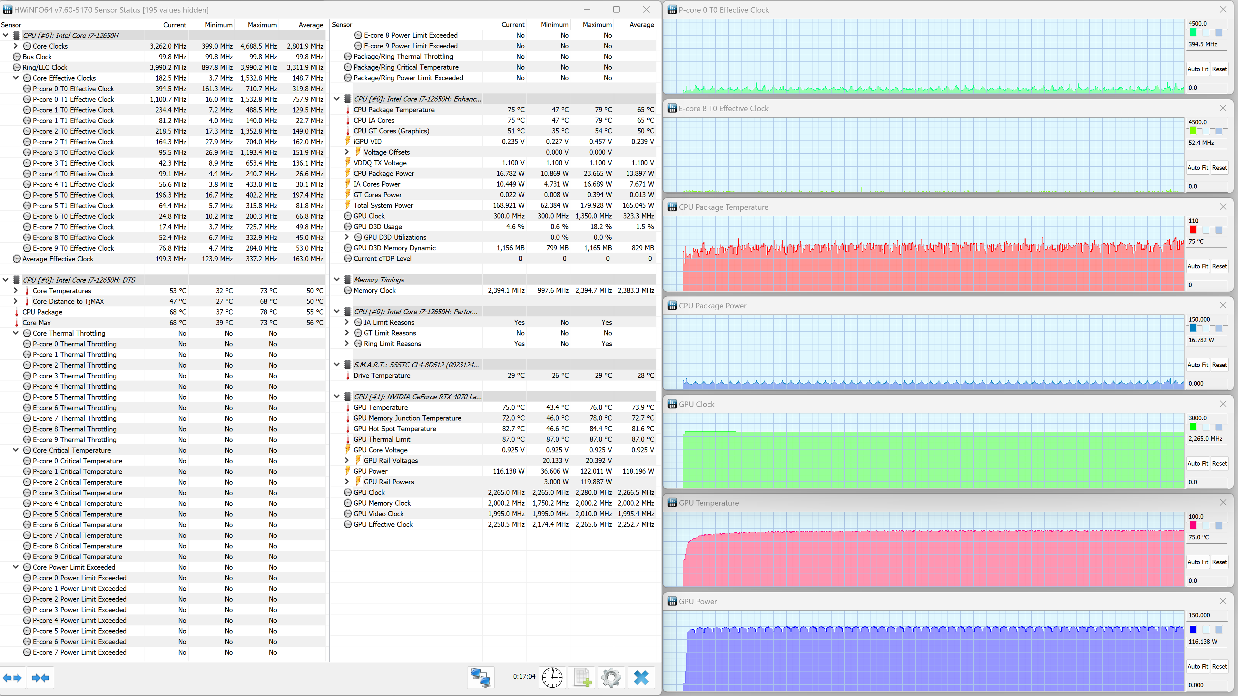Open the remote network monitoring icon

pos(480,677)
